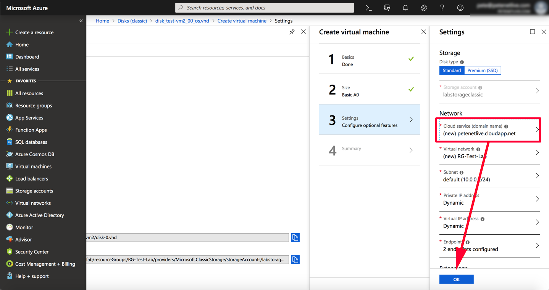This screenshot has width=549, height=290.
Task: Click Disks (classic) breadcrumb link
Action: click(132, 21)
